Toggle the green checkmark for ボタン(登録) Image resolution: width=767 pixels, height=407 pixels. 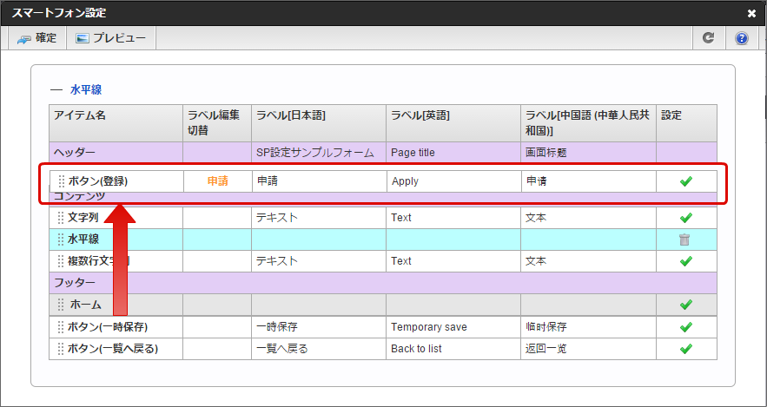coord(685,181)
